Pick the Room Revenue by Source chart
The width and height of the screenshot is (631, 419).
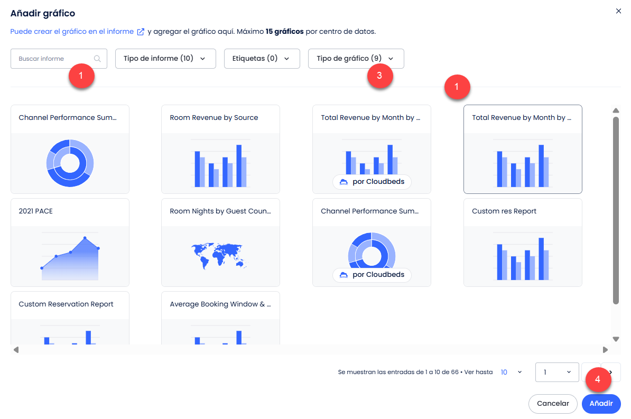point(220,149)
